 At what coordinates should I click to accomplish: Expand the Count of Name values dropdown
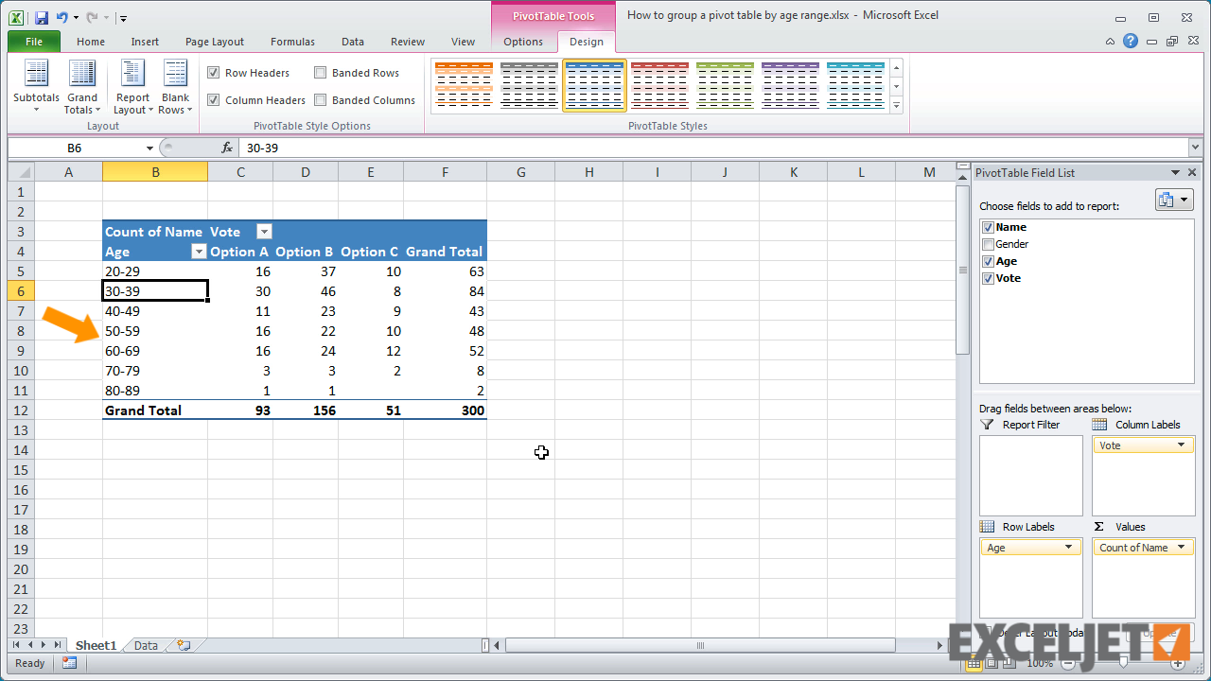tap(1181, 548)
